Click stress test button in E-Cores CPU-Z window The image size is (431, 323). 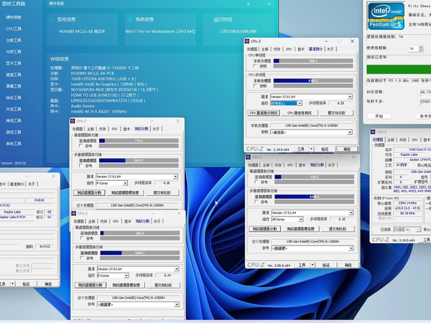tap(126, 285)
